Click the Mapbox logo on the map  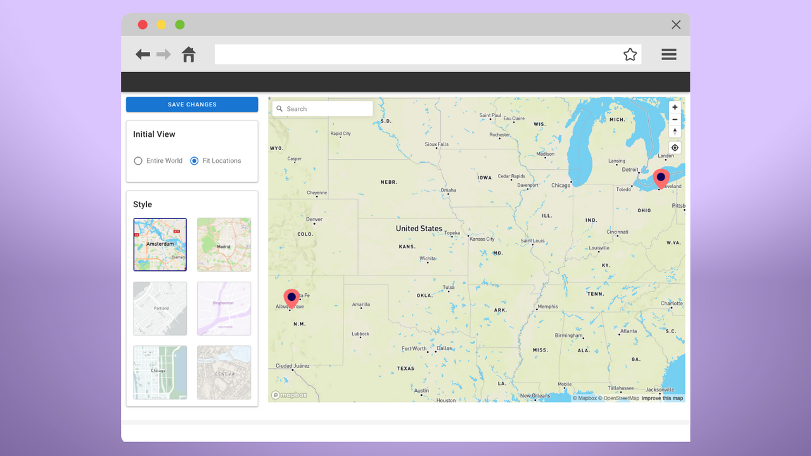tap(289, 395)
